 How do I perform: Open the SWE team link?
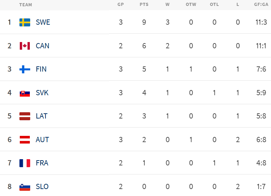coord(43,22)
